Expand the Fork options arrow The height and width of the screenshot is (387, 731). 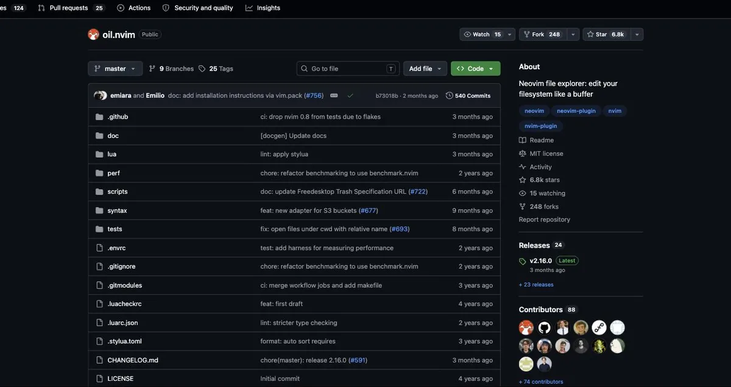(573, 35)
